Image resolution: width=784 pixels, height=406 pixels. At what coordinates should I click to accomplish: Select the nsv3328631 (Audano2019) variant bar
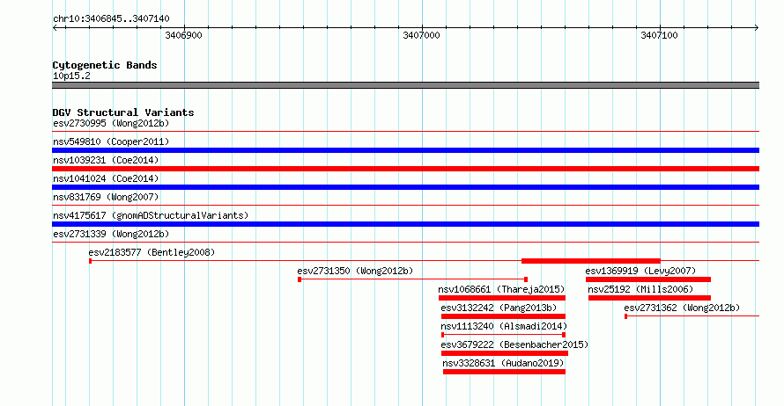click(504, 372)
